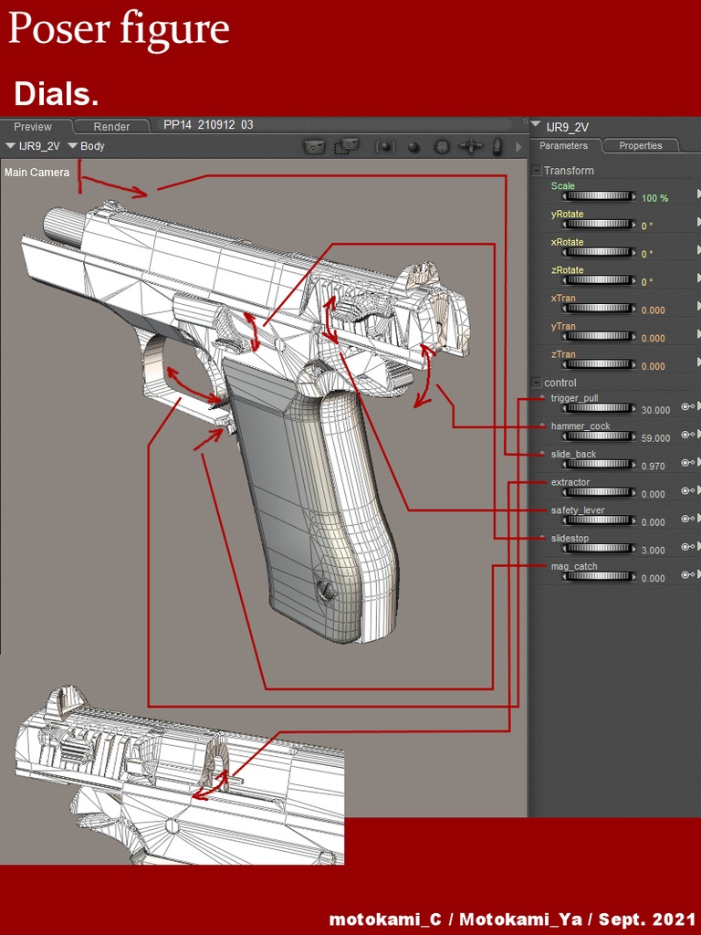Click the safety_lever dial's right increment arrow

tap(633, 520)
